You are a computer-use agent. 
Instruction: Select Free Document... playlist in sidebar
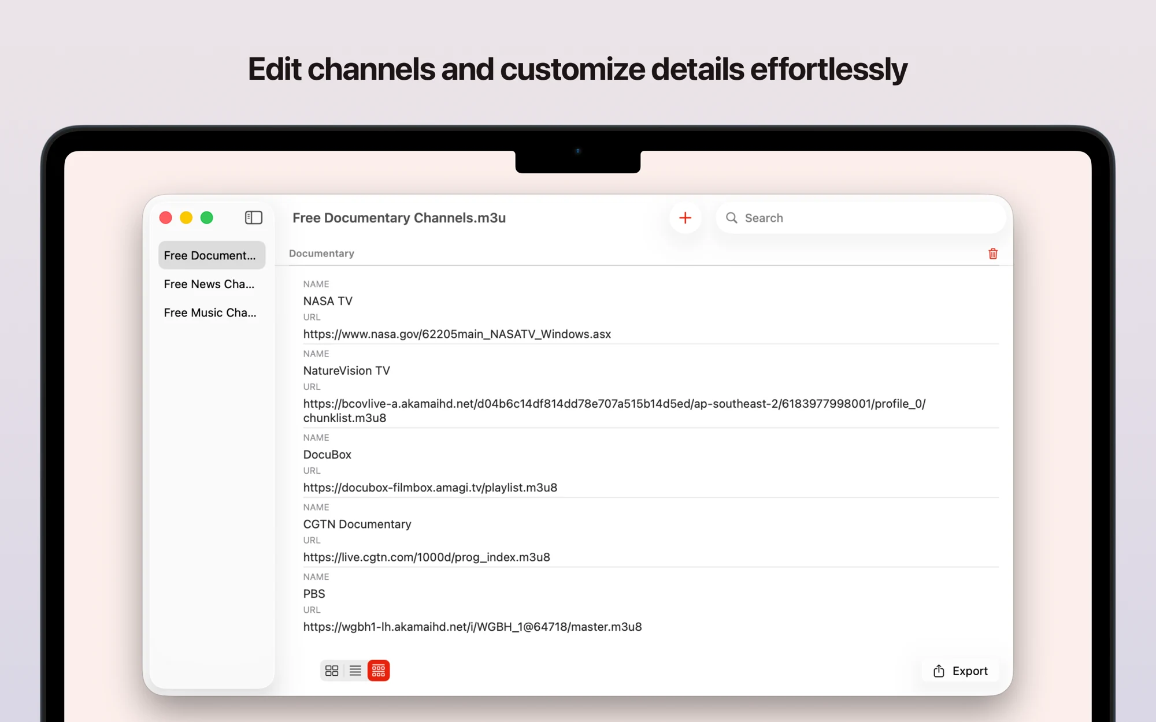pyautogui.click(x=212, y=255)
